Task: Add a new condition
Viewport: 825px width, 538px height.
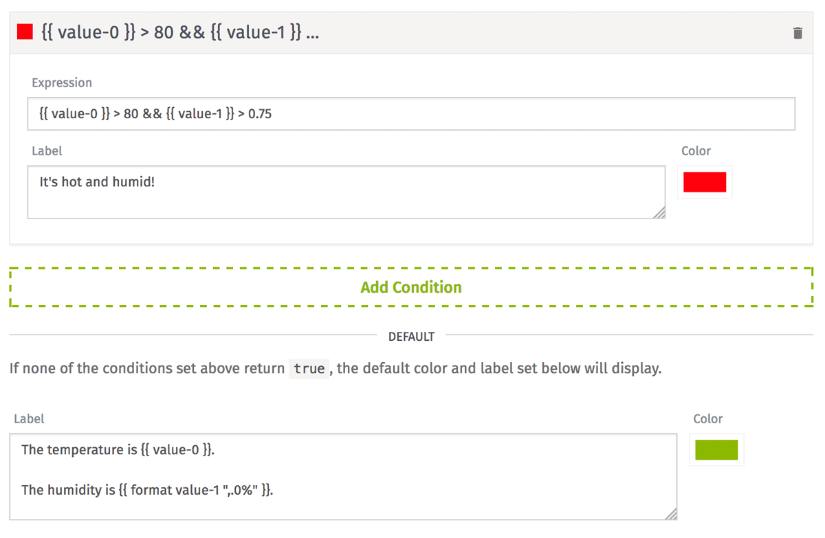Action: (411, 287)
